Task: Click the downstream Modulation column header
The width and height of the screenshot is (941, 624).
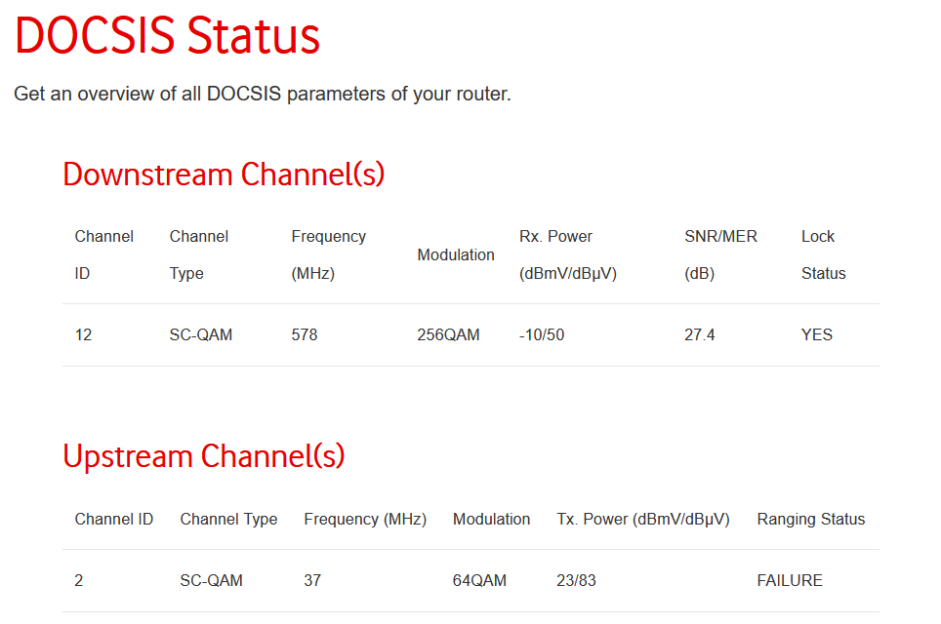Action: 456,254
